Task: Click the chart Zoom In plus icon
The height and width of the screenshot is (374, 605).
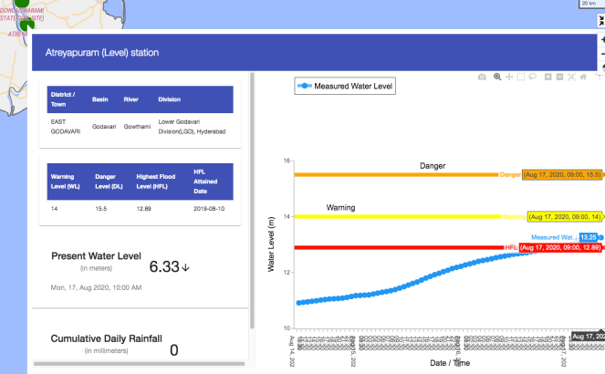Action: tap(547, 78)
